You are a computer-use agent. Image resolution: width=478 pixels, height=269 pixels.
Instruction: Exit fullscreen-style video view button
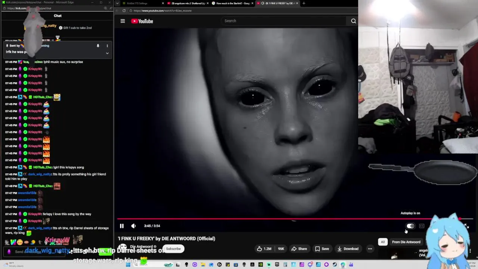point(466,226)
